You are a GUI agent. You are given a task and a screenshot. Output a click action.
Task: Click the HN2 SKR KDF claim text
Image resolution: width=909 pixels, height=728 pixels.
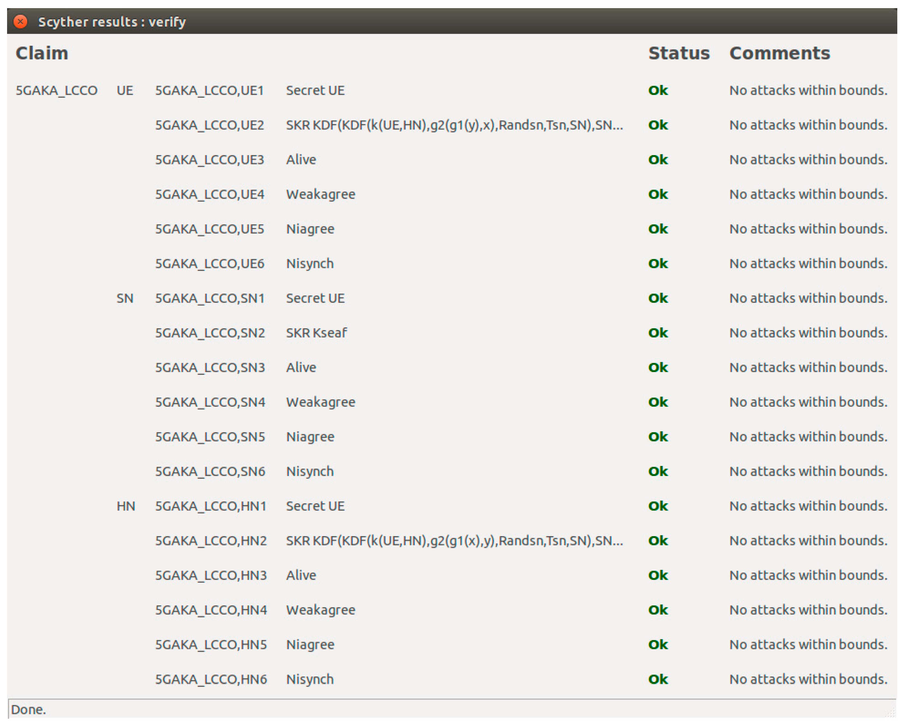coord(454,540)
